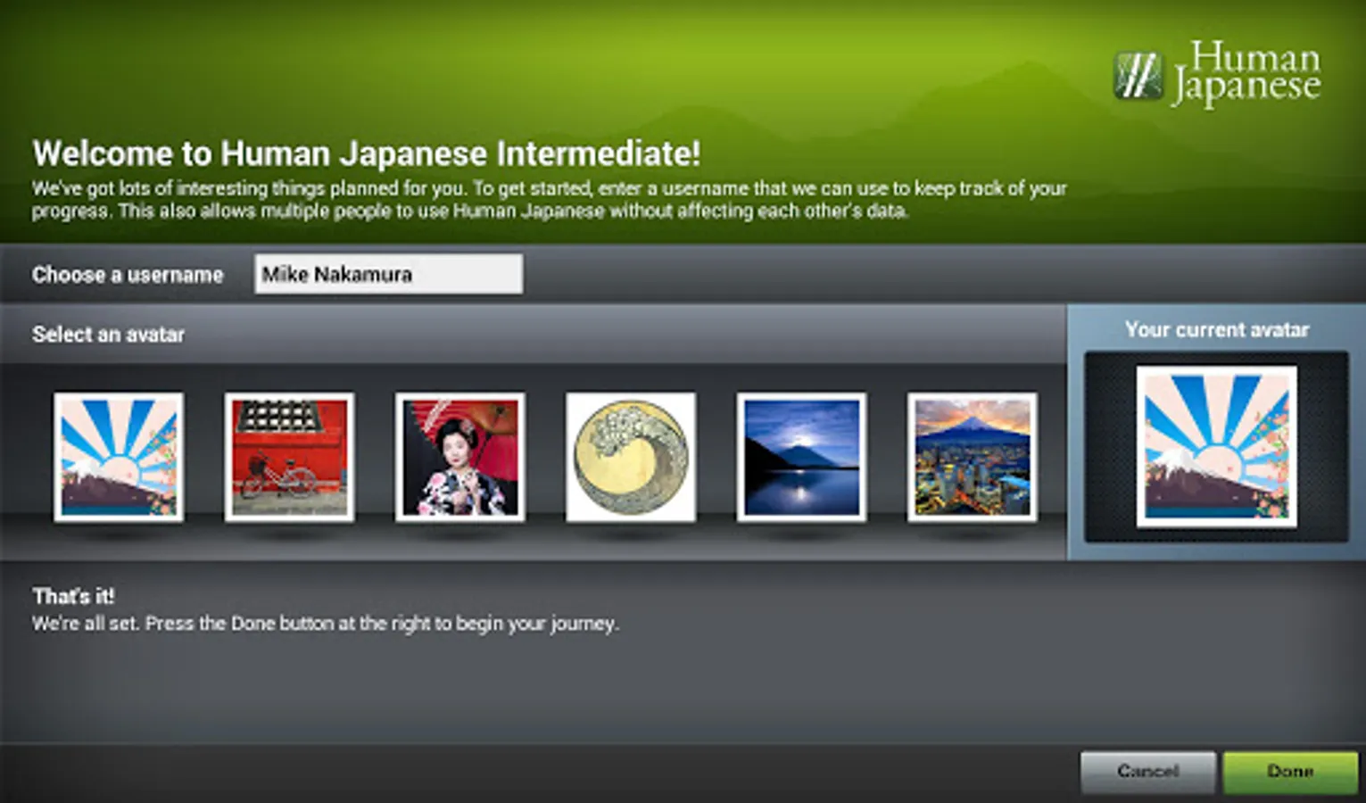Focus the username field containing Mike Nakamura
The image size is (1366, 803).
point(389,274)
